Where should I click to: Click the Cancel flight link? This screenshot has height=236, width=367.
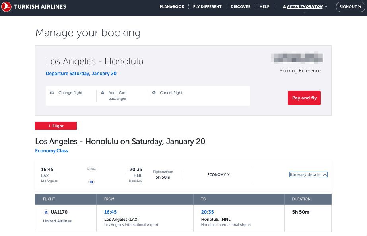point(171,93)
